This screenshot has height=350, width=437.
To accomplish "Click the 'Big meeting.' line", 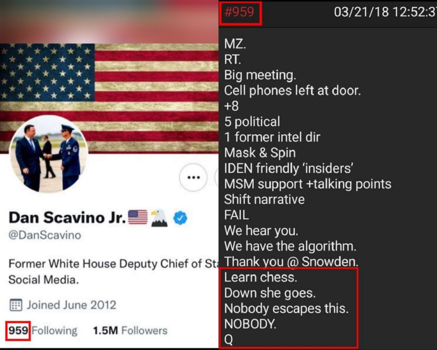I will [x=260, y=75].
